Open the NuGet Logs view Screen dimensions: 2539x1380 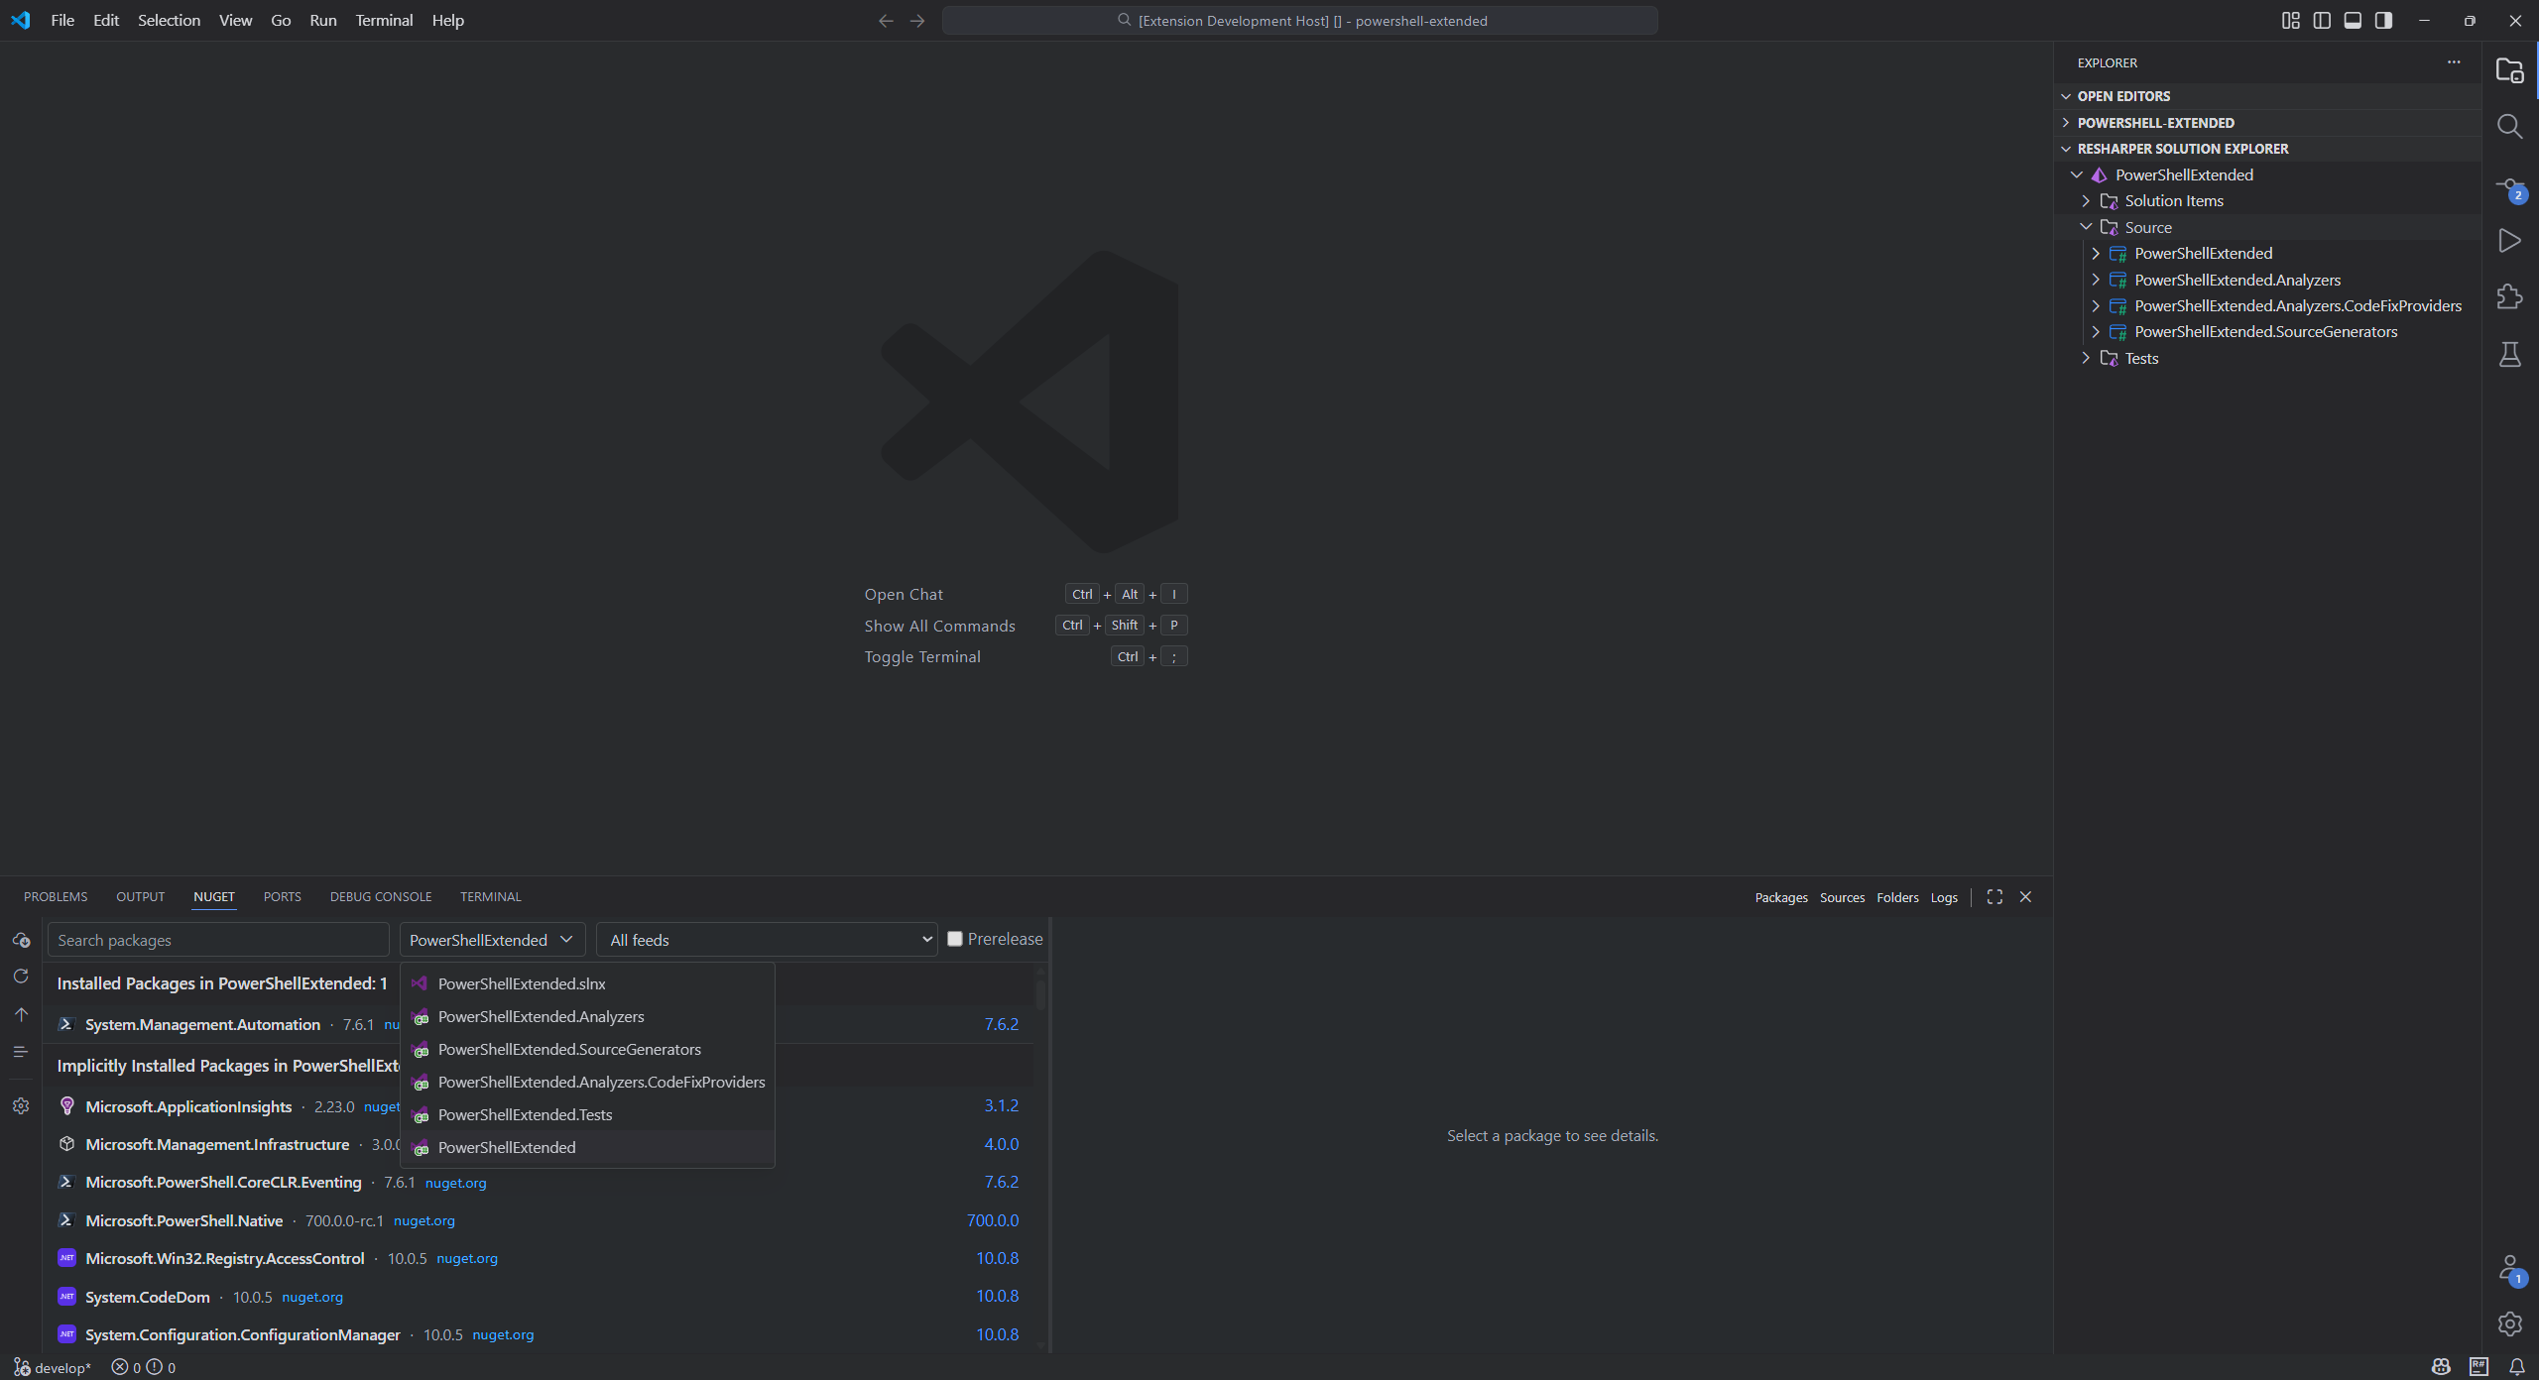[x=1944, y=898]
